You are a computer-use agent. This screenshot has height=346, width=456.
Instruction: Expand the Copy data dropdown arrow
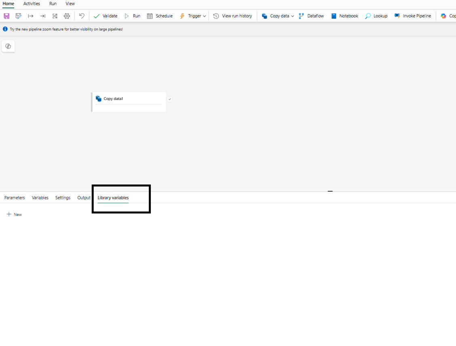click(x=293, y=16)
